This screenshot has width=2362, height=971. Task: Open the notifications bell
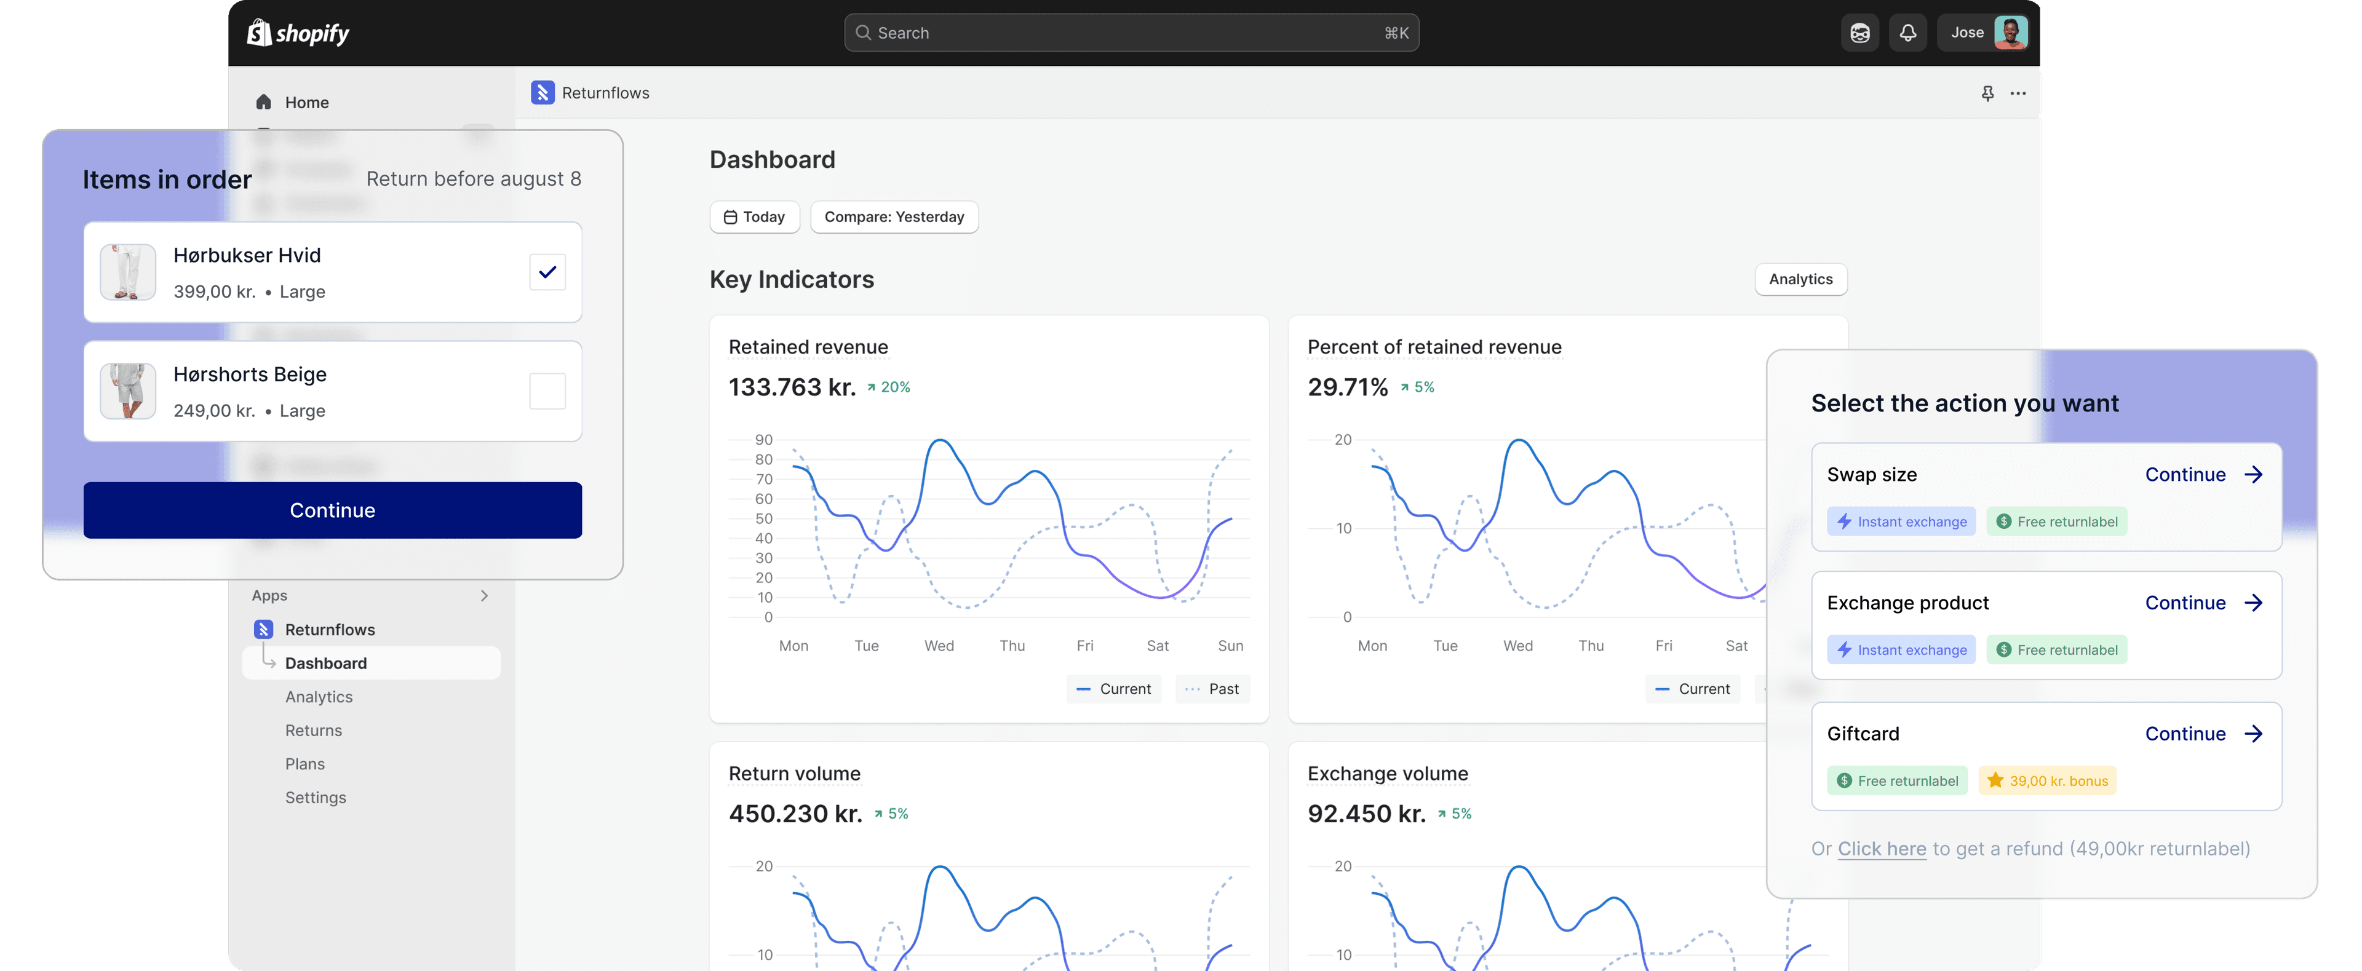pyautogui.click(x=1907, y=33)
